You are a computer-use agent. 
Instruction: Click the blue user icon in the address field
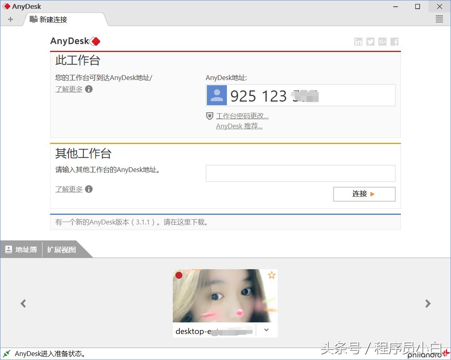216,95
